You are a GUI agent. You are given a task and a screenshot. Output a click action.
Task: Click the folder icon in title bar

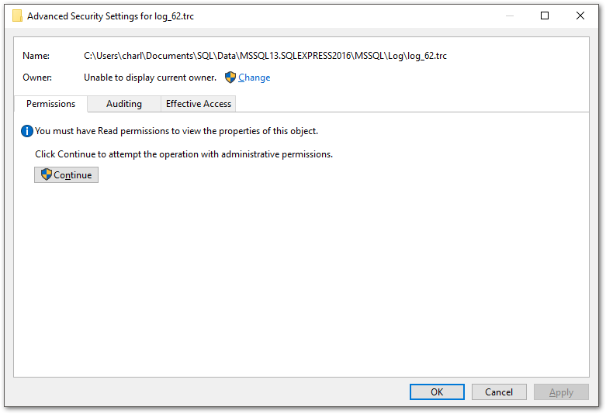[x=17, y=16]
